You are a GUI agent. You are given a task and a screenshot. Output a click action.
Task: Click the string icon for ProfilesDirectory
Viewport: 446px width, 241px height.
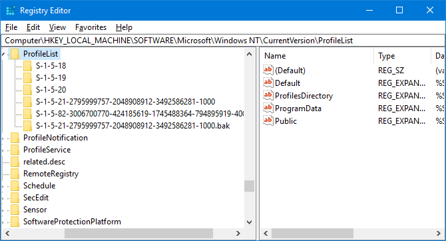pos(268,95)
